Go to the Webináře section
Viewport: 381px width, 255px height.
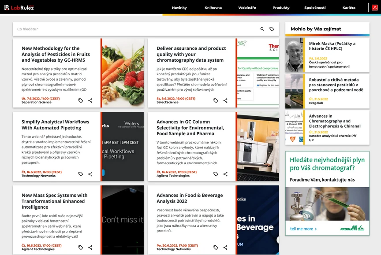[247, 8]
